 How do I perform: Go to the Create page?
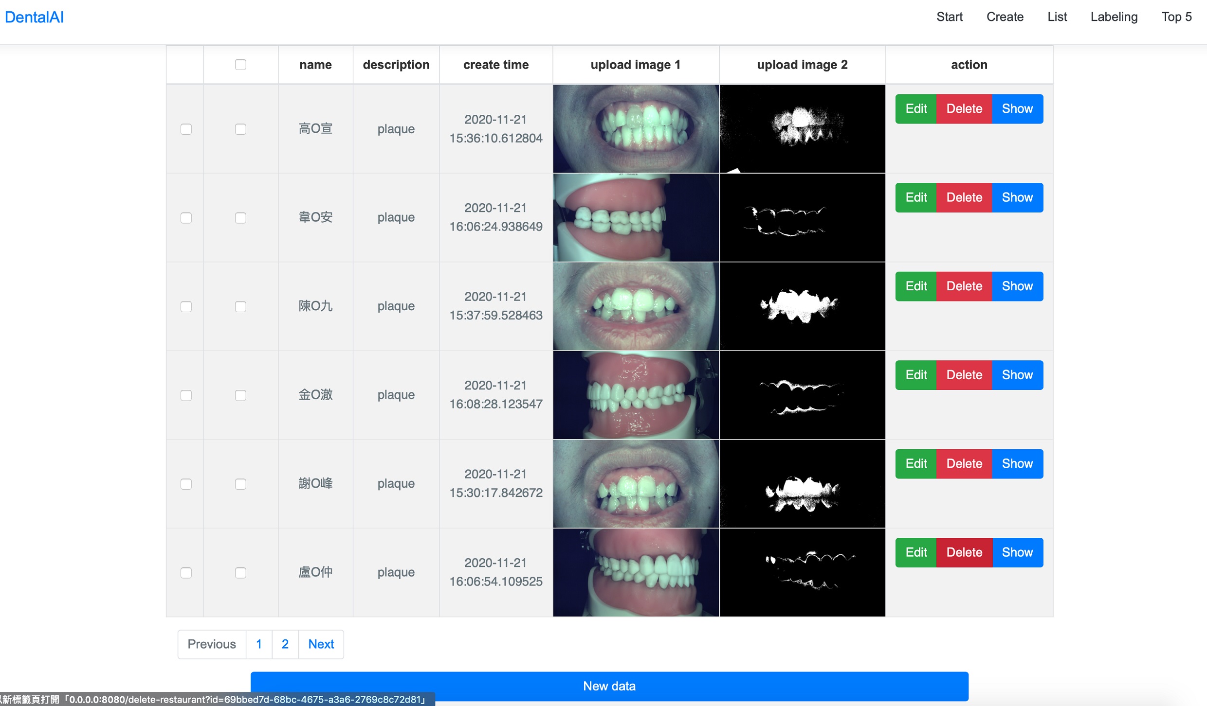tap(1005, 17)
